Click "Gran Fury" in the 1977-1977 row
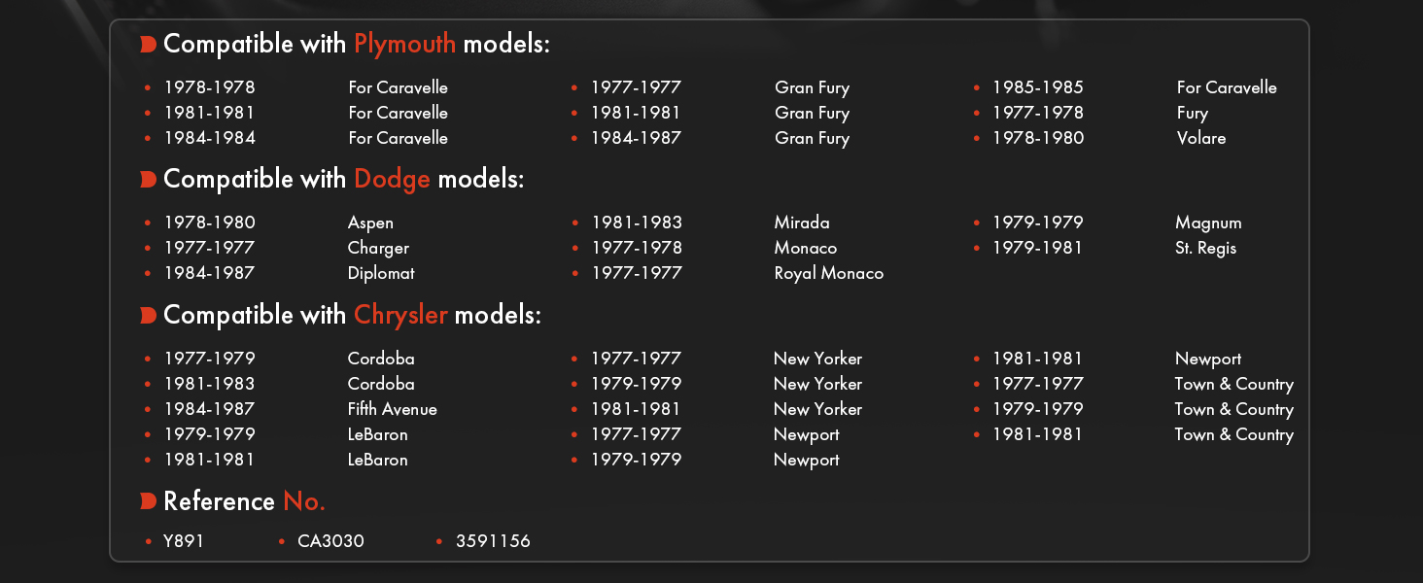This screenshot has height=583, width=1423. click(x=812, y=87)
